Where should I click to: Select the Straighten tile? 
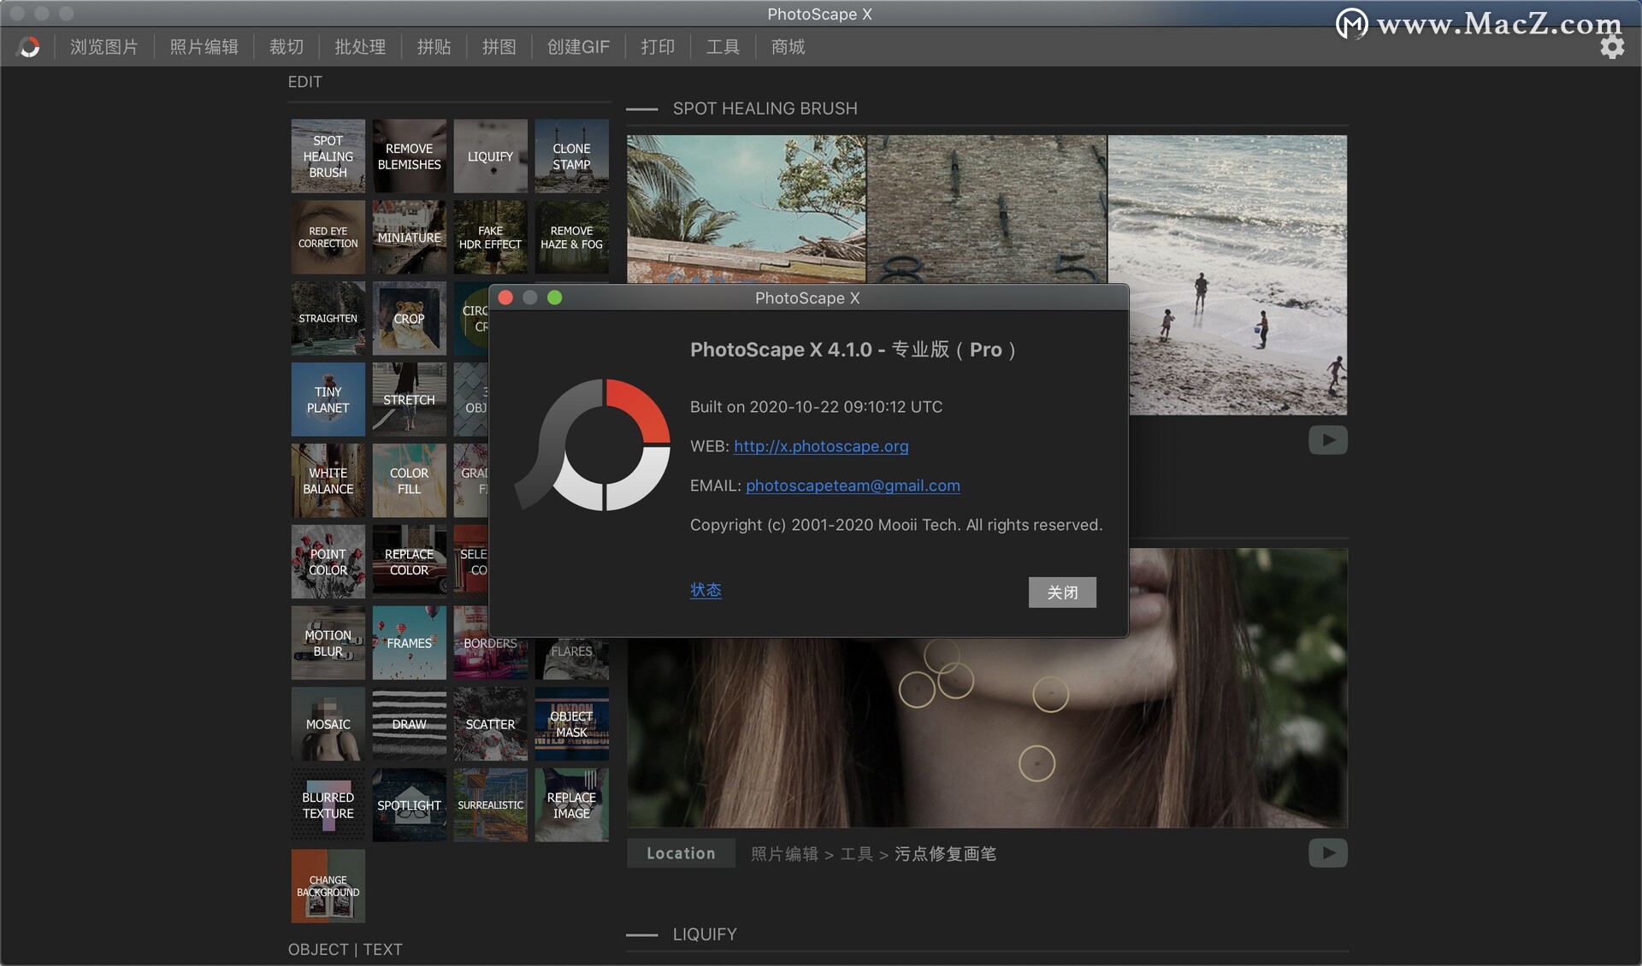(328, 318)
